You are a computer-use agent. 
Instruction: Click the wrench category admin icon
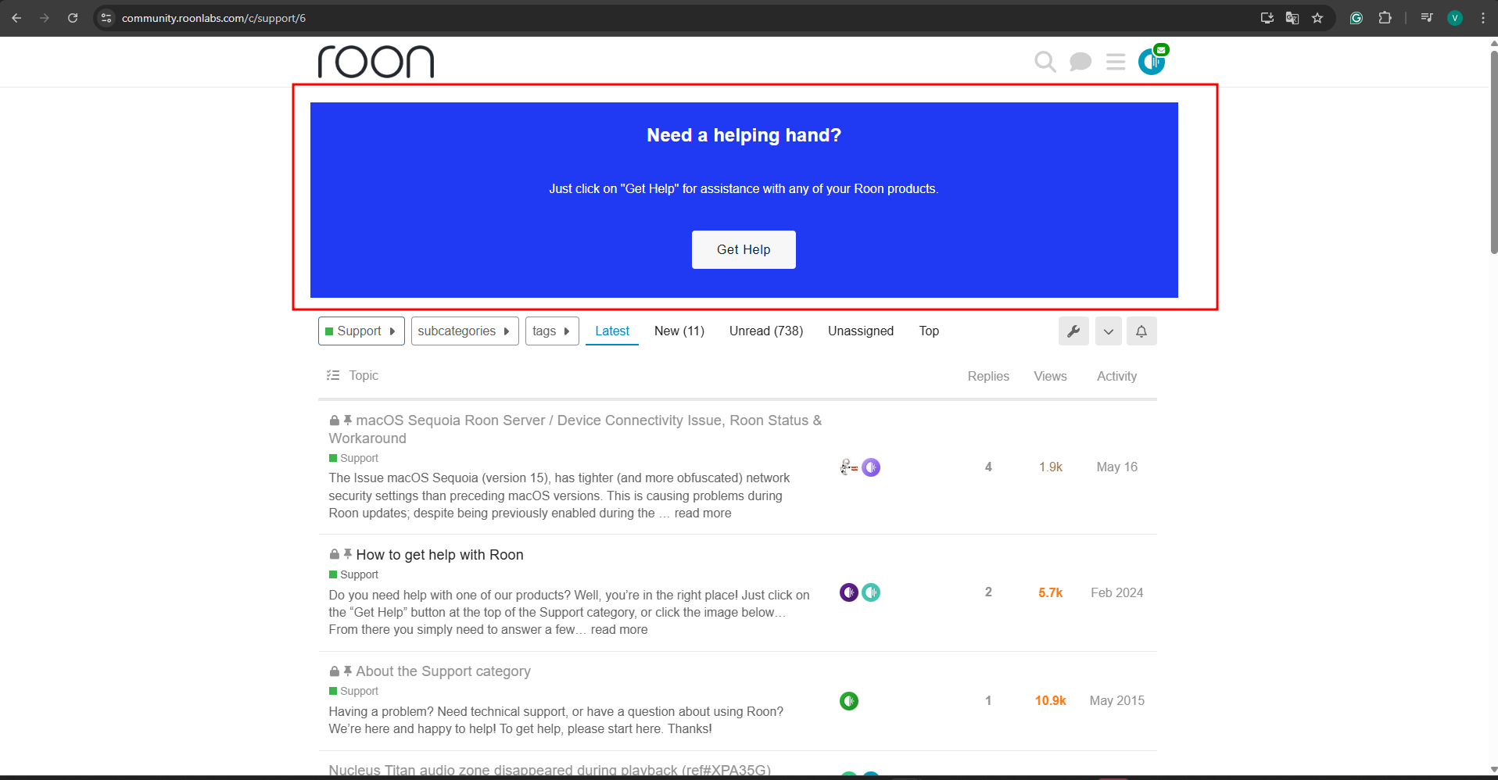point(1073,331)
